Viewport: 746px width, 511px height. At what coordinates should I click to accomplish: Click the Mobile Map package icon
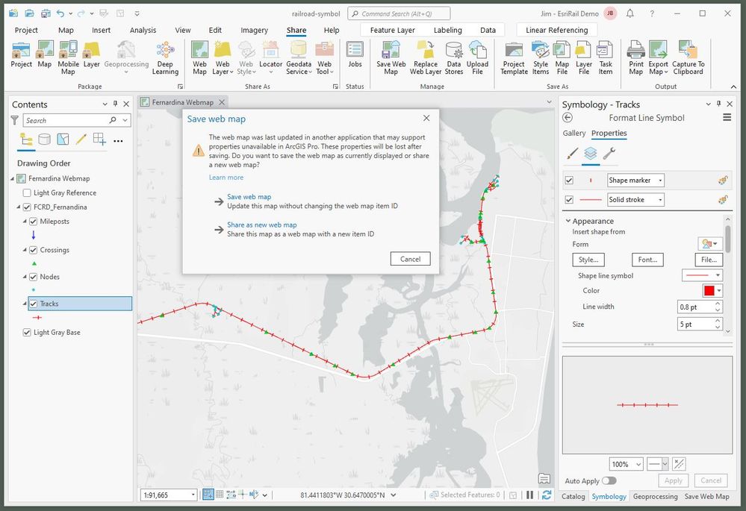click(68, 57)
